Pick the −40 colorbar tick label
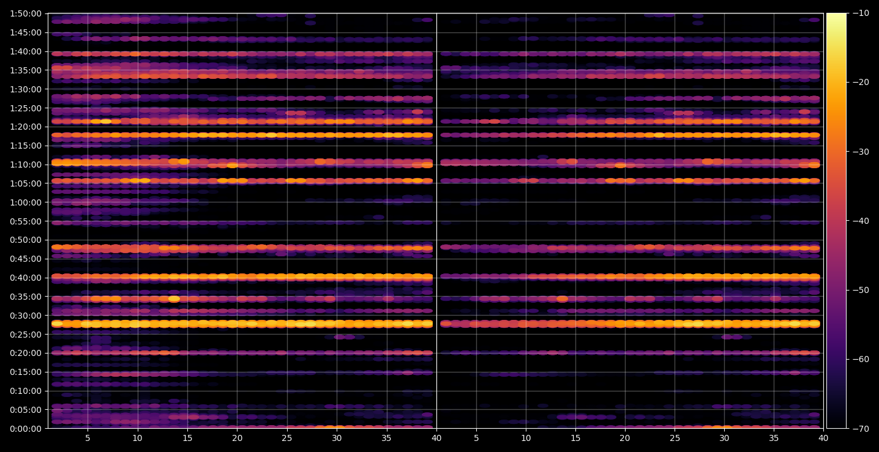 tap(858, 221)
